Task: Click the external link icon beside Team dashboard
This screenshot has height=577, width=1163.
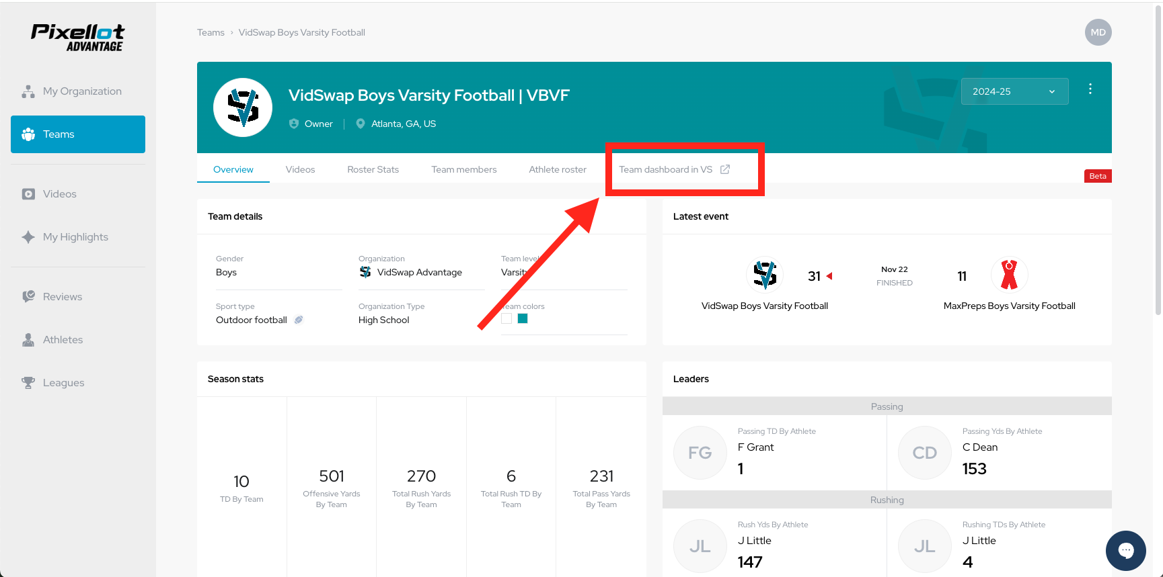Action: (x=725, y=169)
